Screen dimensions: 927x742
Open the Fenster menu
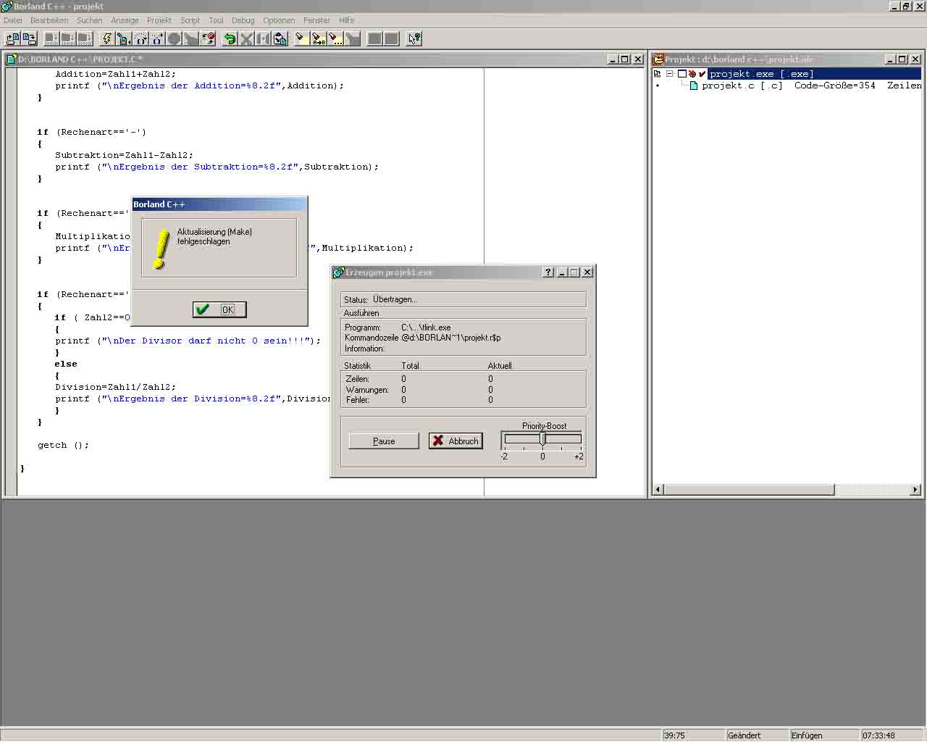(316, 20)
